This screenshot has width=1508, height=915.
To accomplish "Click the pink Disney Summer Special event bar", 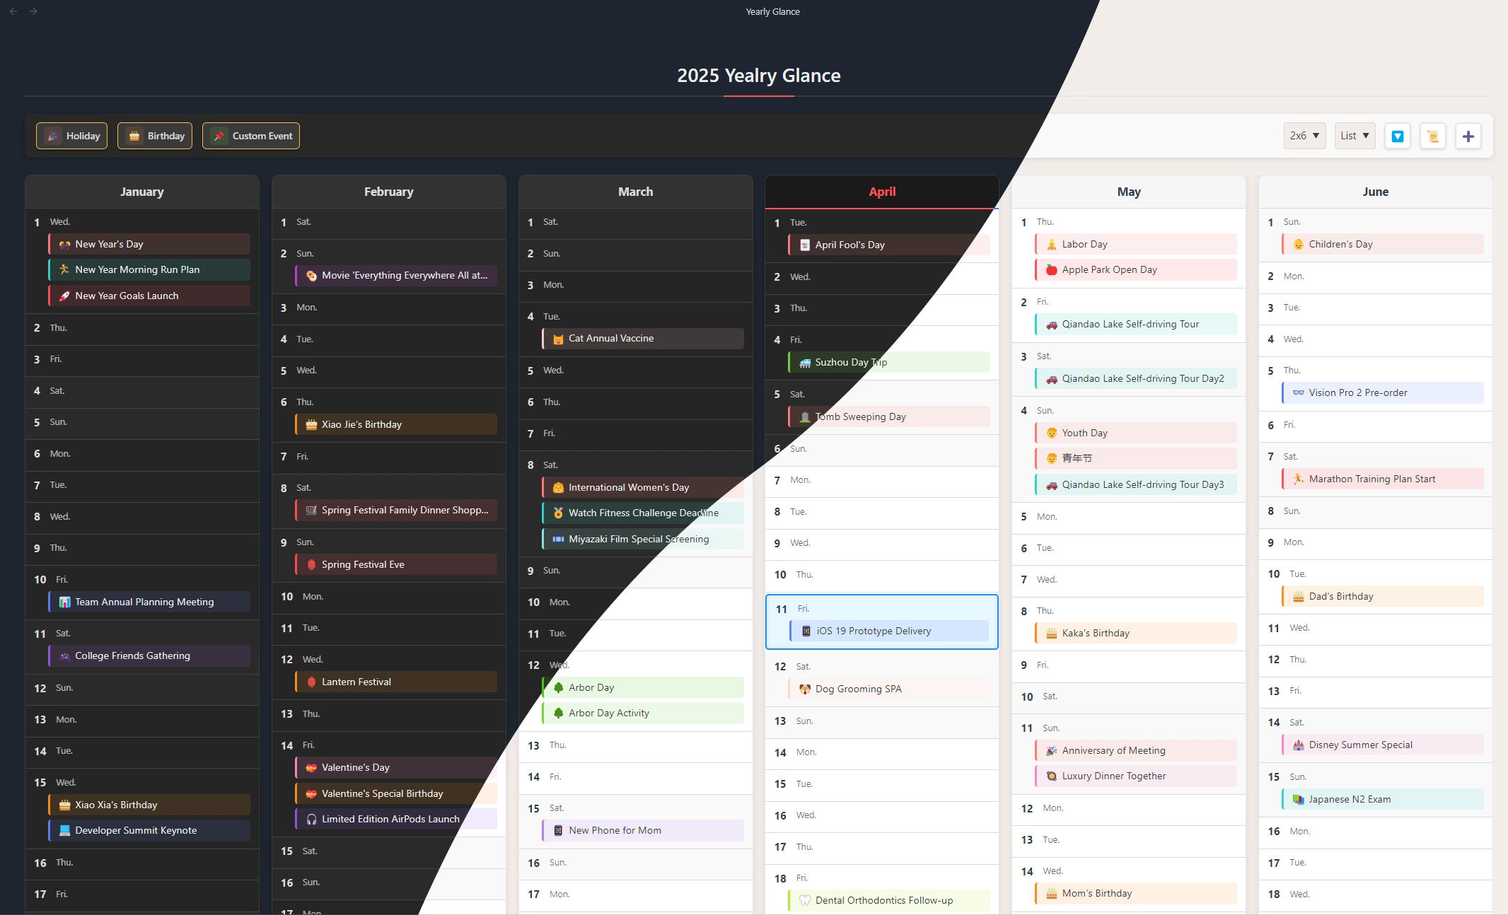I will point(1382,745).
